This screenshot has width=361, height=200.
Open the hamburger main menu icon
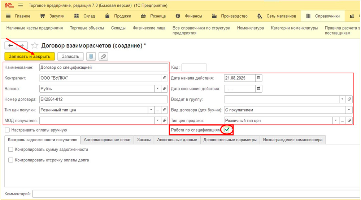coord(20,5)
